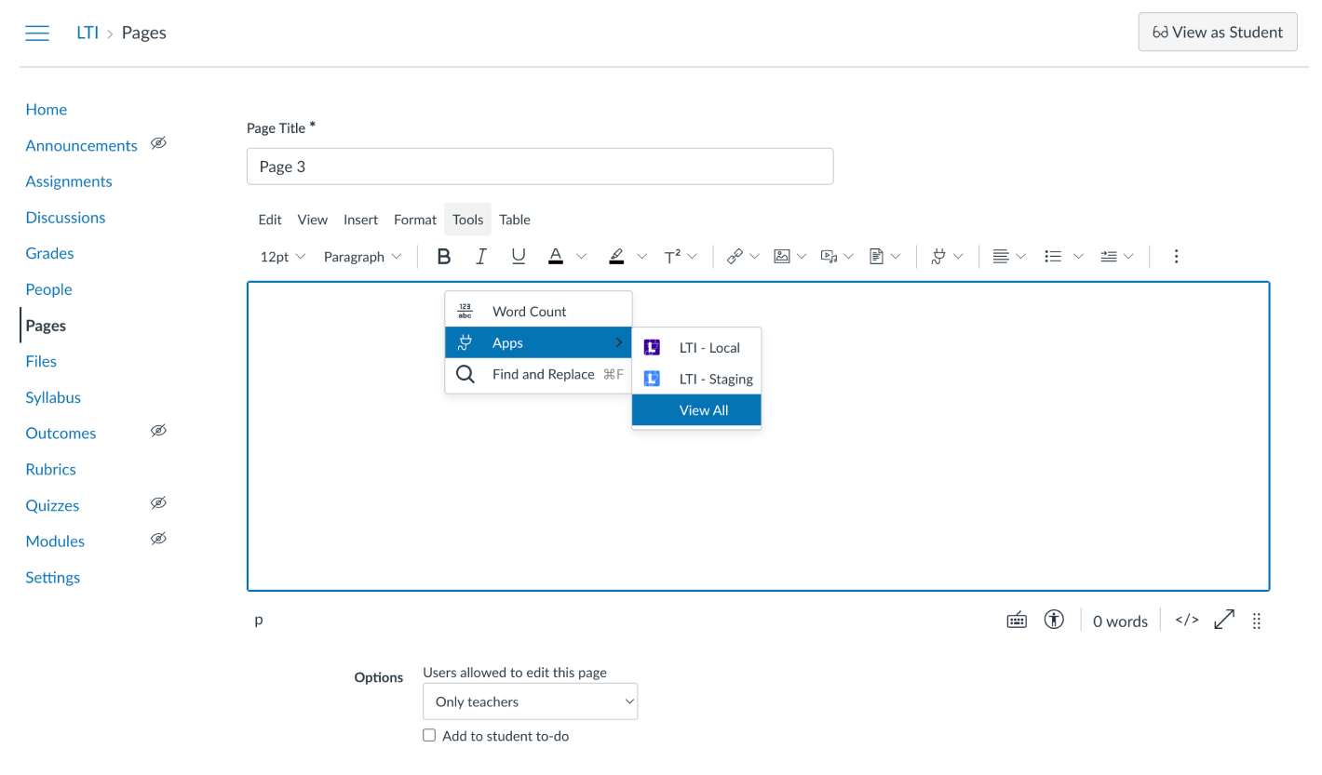Toggle underline formatting
This screenshot has height=775, width=1322.
pyautogui.click(x=519, y=257)
